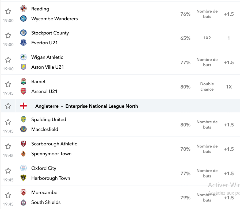Click the Everton U21 club badge
Screen dimensions: 240x209
pyautogui.click(x=24, y=42)
